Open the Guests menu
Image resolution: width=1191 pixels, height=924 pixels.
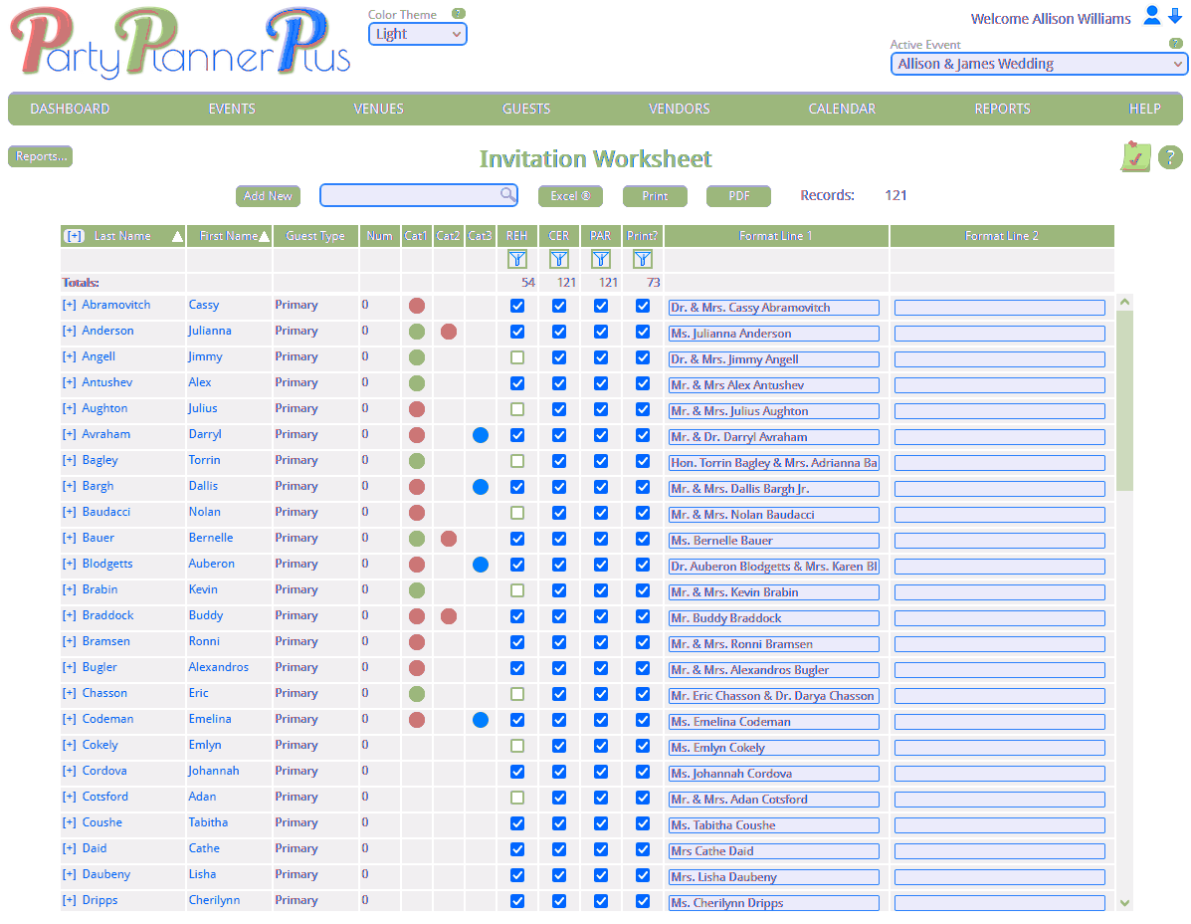click(x=526, y=109)
